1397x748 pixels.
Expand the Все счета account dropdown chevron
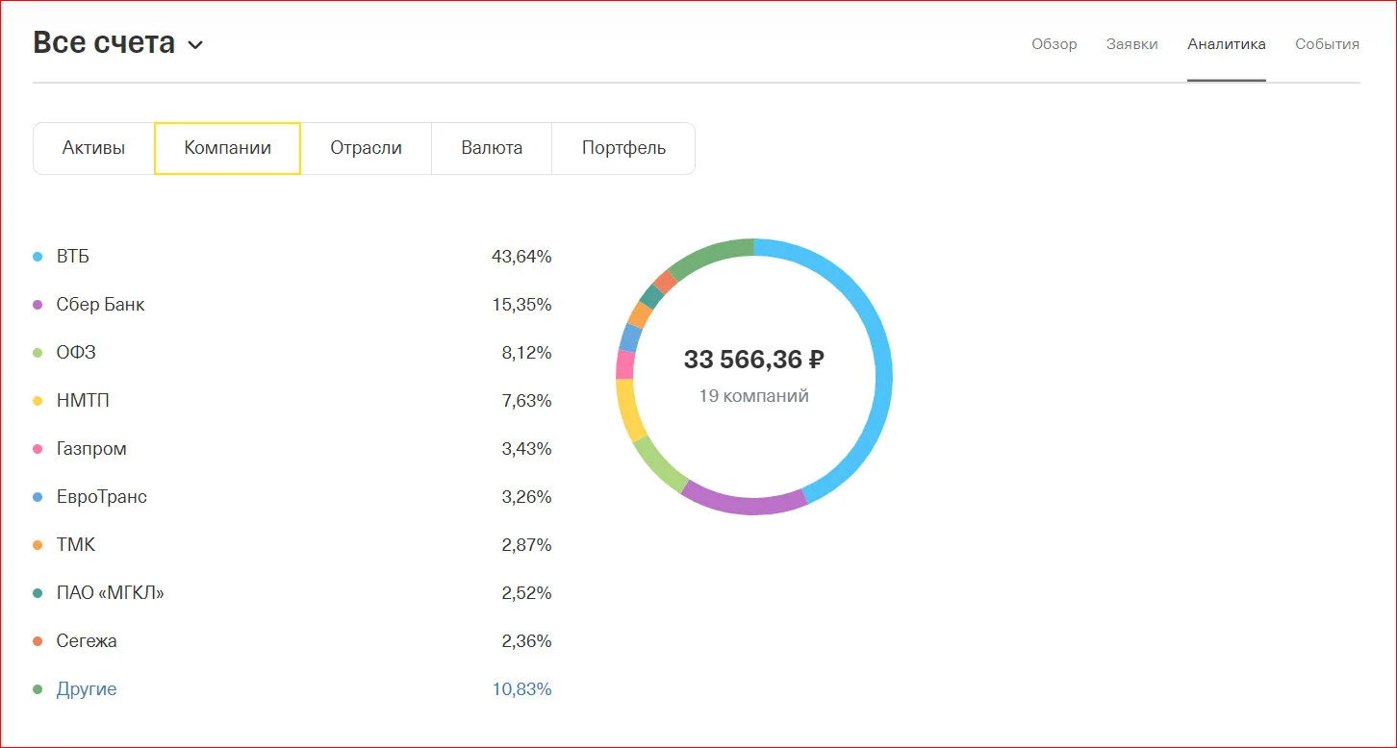click(x=195, y=44)
